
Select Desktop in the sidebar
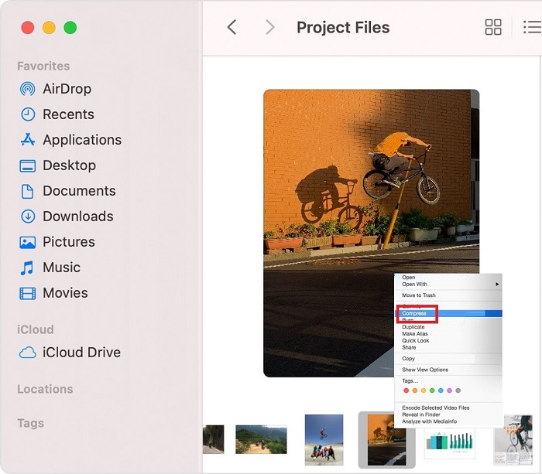point(58,165)
